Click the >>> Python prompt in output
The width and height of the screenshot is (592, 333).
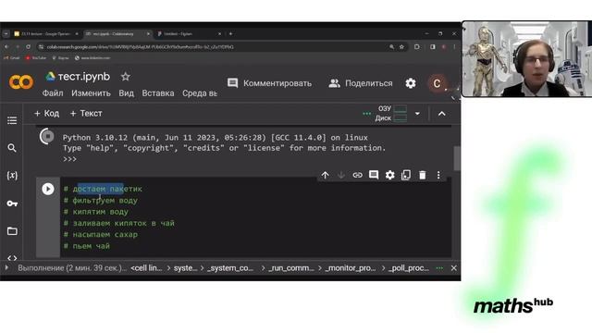pyautogui.click(x=70, y=159)
